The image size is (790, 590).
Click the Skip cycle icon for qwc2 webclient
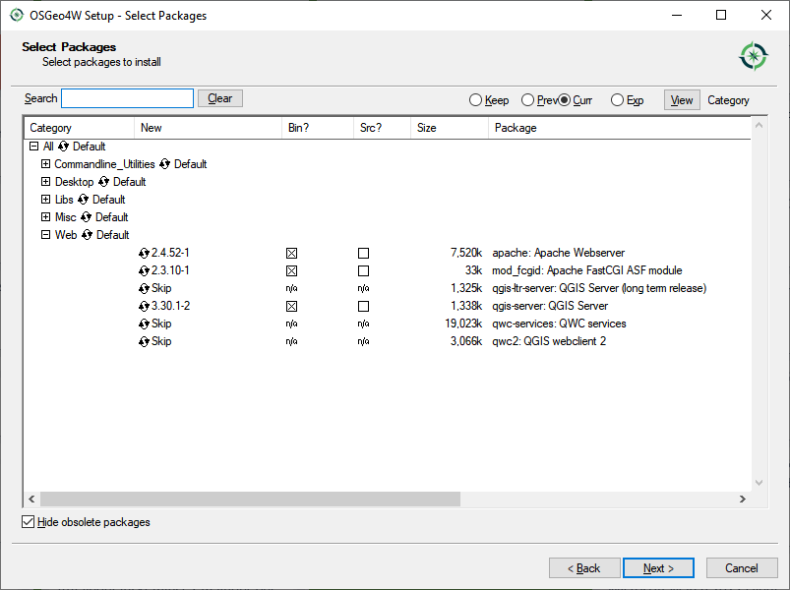click(x=145, y=341)
